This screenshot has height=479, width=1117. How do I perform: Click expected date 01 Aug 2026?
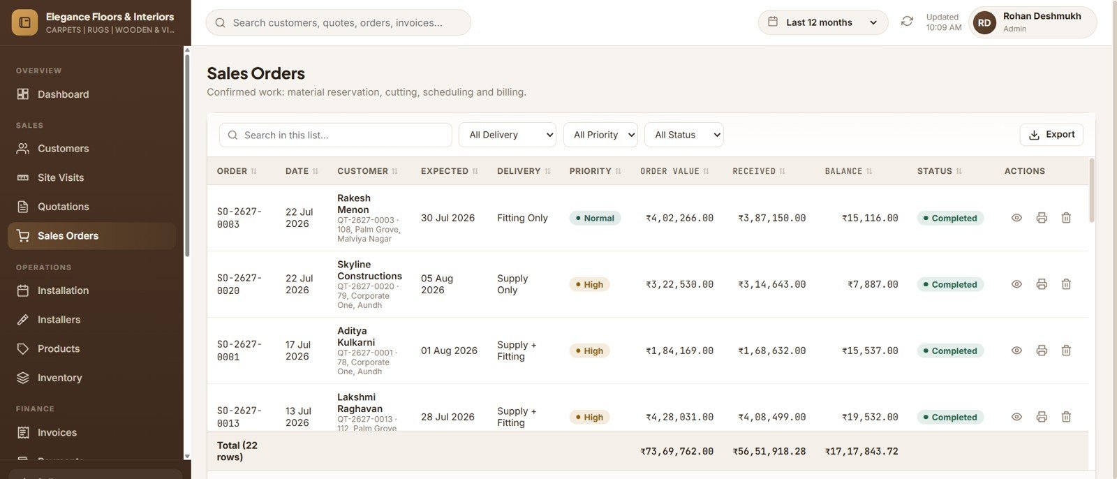(x=449, y=351)
